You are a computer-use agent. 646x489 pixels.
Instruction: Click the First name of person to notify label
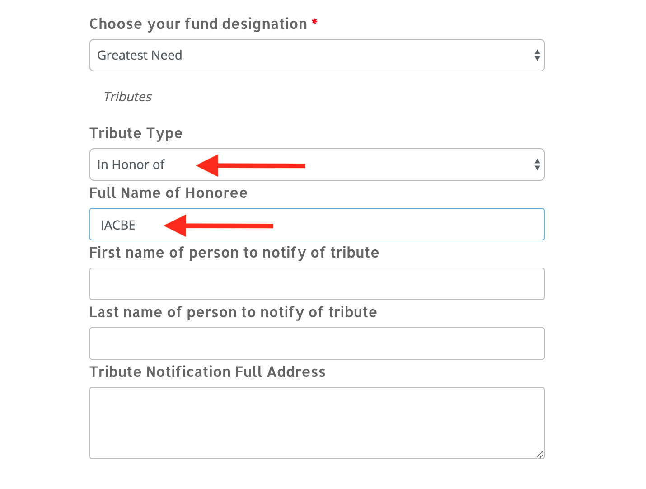(x=234, y=253)
